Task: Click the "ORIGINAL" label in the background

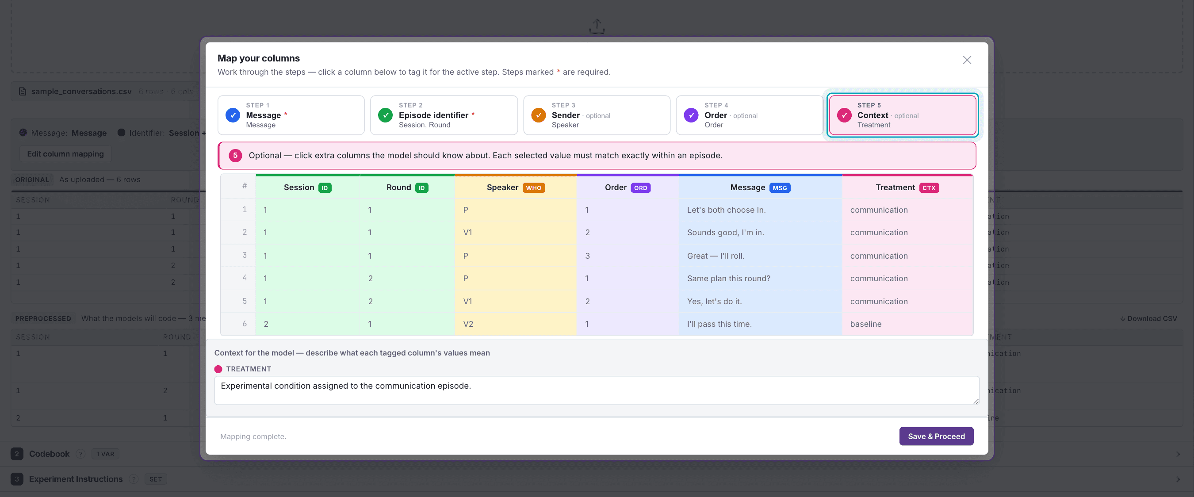Action: coord(32,180)
